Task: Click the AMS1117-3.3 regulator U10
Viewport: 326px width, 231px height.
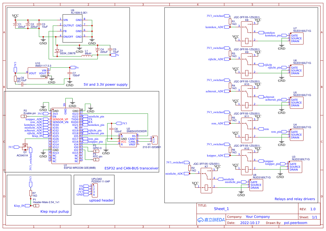Action: click(37, 73)
